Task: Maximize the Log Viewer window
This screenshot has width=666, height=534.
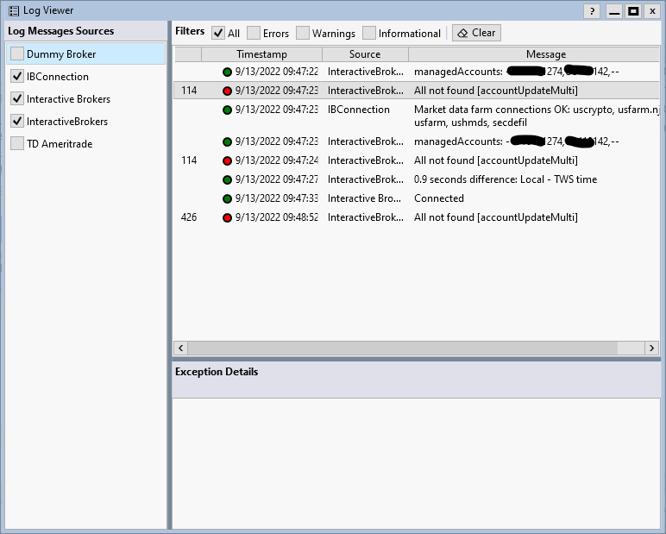Action: tap(633, 11)
